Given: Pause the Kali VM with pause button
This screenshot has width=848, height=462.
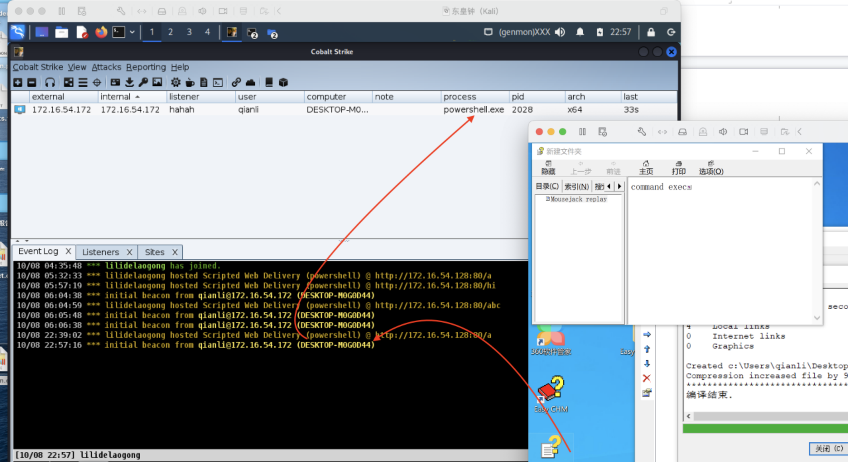Looking at the screenshot, I should click(62, 11).
